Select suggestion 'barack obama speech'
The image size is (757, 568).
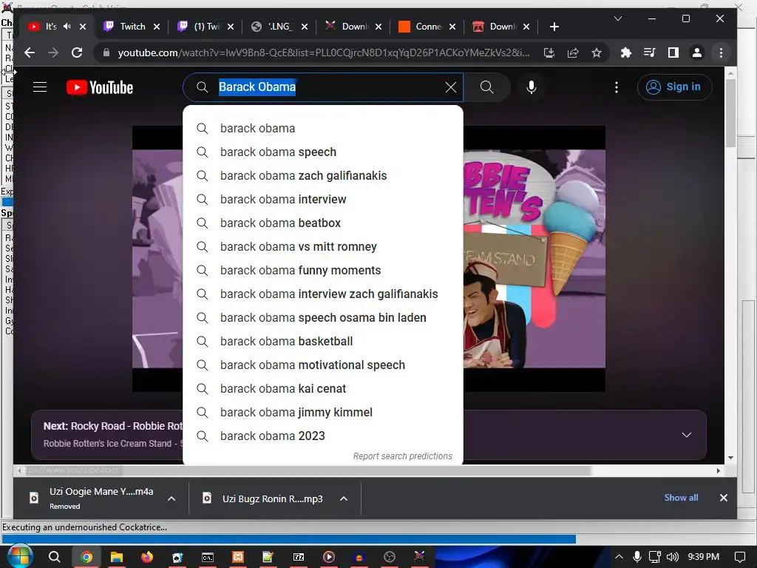(x=322, y=152)
